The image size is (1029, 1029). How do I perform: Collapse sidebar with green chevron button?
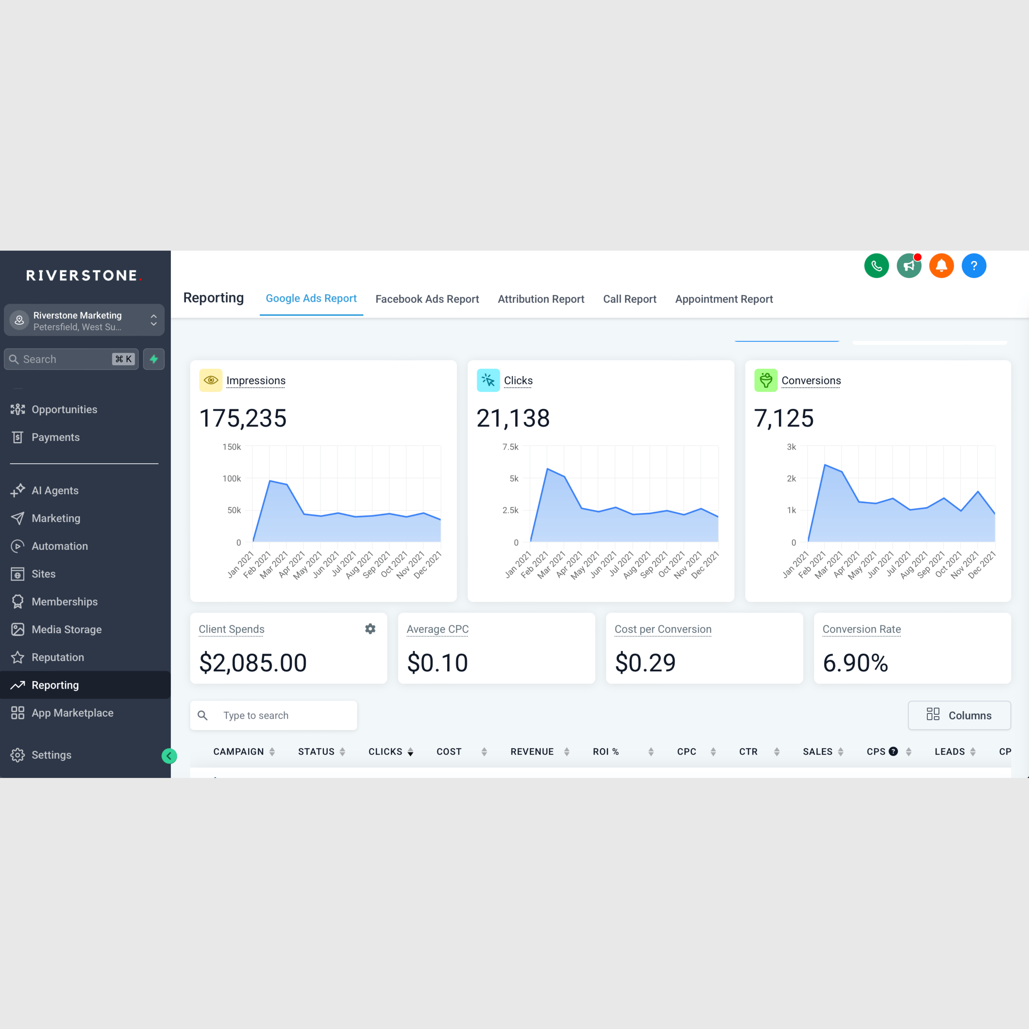coord(169,756)
